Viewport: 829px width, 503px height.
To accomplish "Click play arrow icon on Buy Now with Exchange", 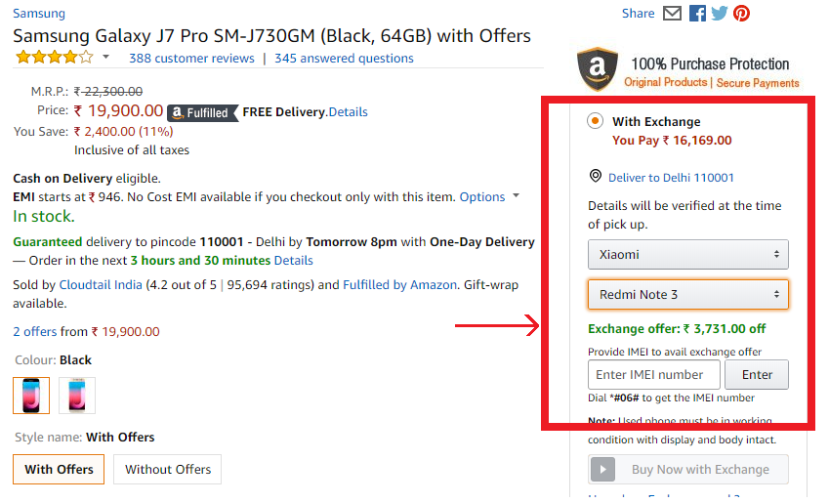I will (602, 469).
